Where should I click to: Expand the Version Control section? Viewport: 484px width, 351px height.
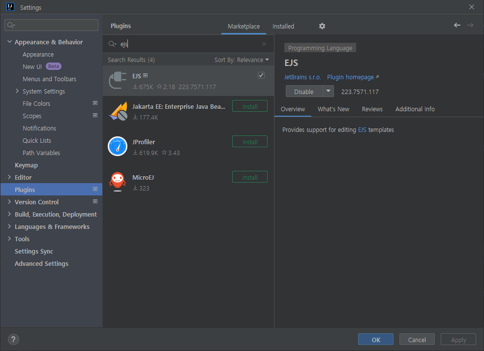click(x=9, y=202)
